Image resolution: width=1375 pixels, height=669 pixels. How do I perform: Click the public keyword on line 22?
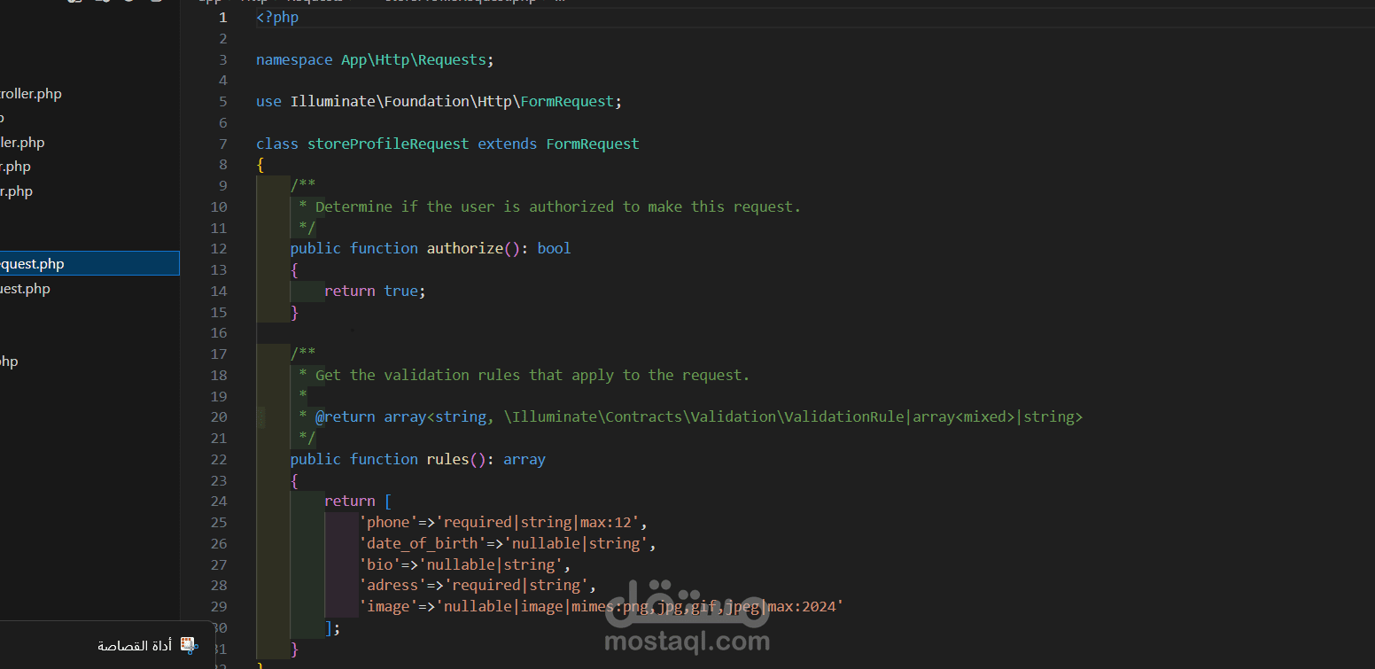[315, 460]
